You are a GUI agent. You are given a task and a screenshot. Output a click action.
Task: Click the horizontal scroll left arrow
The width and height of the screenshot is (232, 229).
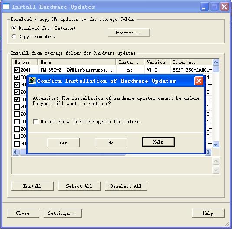click(16, 152)
